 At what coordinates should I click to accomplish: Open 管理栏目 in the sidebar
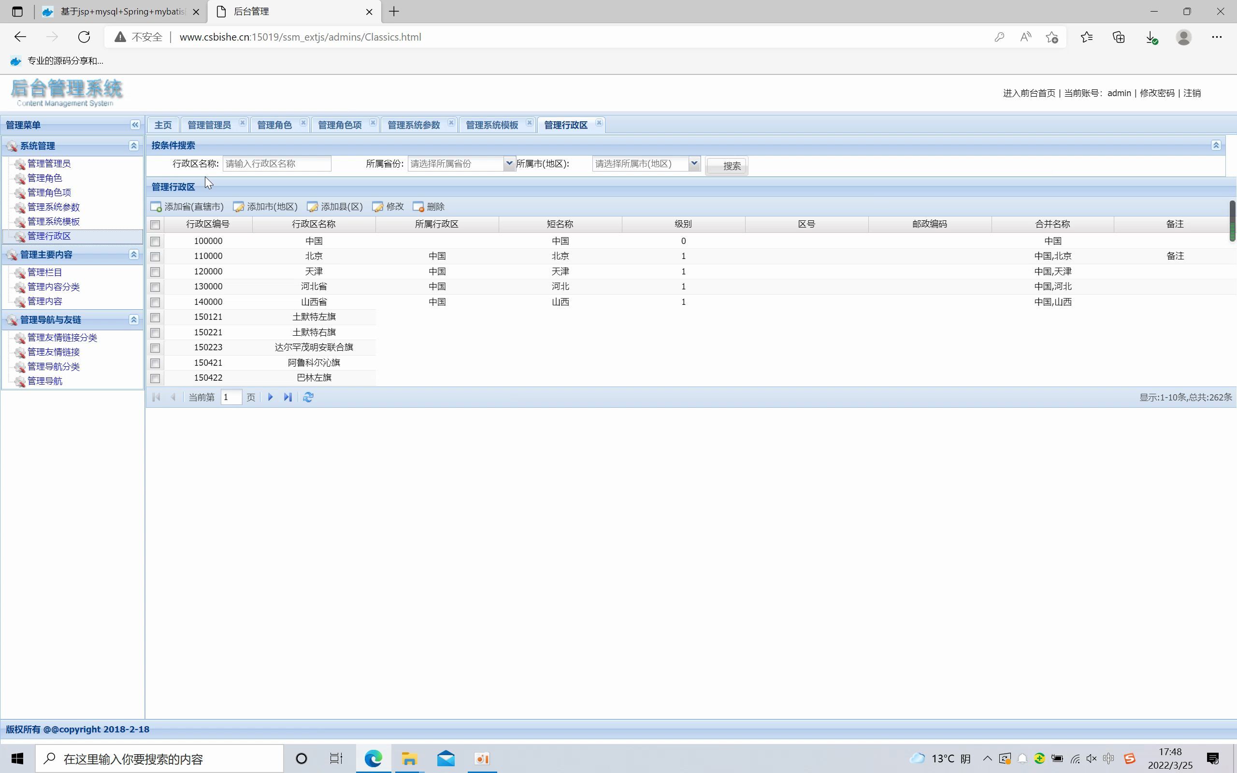click(44, 272)
